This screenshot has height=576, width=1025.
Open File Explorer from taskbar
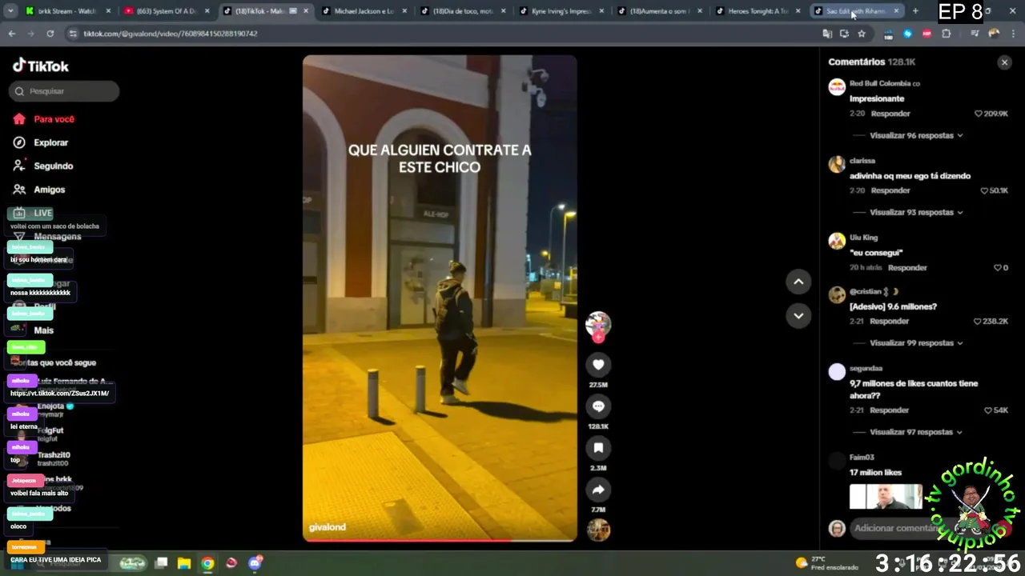[x=184, y=563]
